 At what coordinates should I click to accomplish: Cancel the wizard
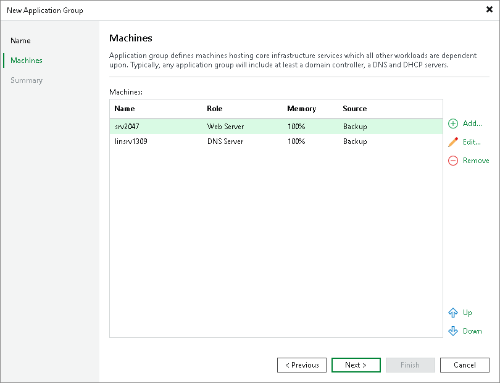[464, 365]
